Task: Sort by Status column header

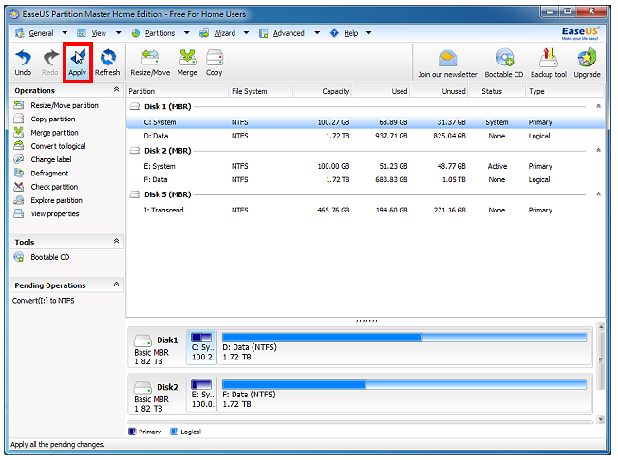Action: (496, 91)
